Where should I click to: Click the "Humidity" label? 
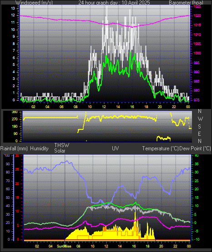[39, 148]
